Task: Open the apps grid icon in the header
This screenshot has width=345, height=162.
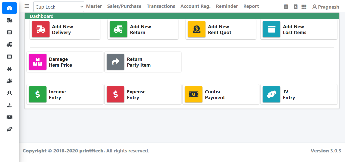Action: click(x=304, y=7)
